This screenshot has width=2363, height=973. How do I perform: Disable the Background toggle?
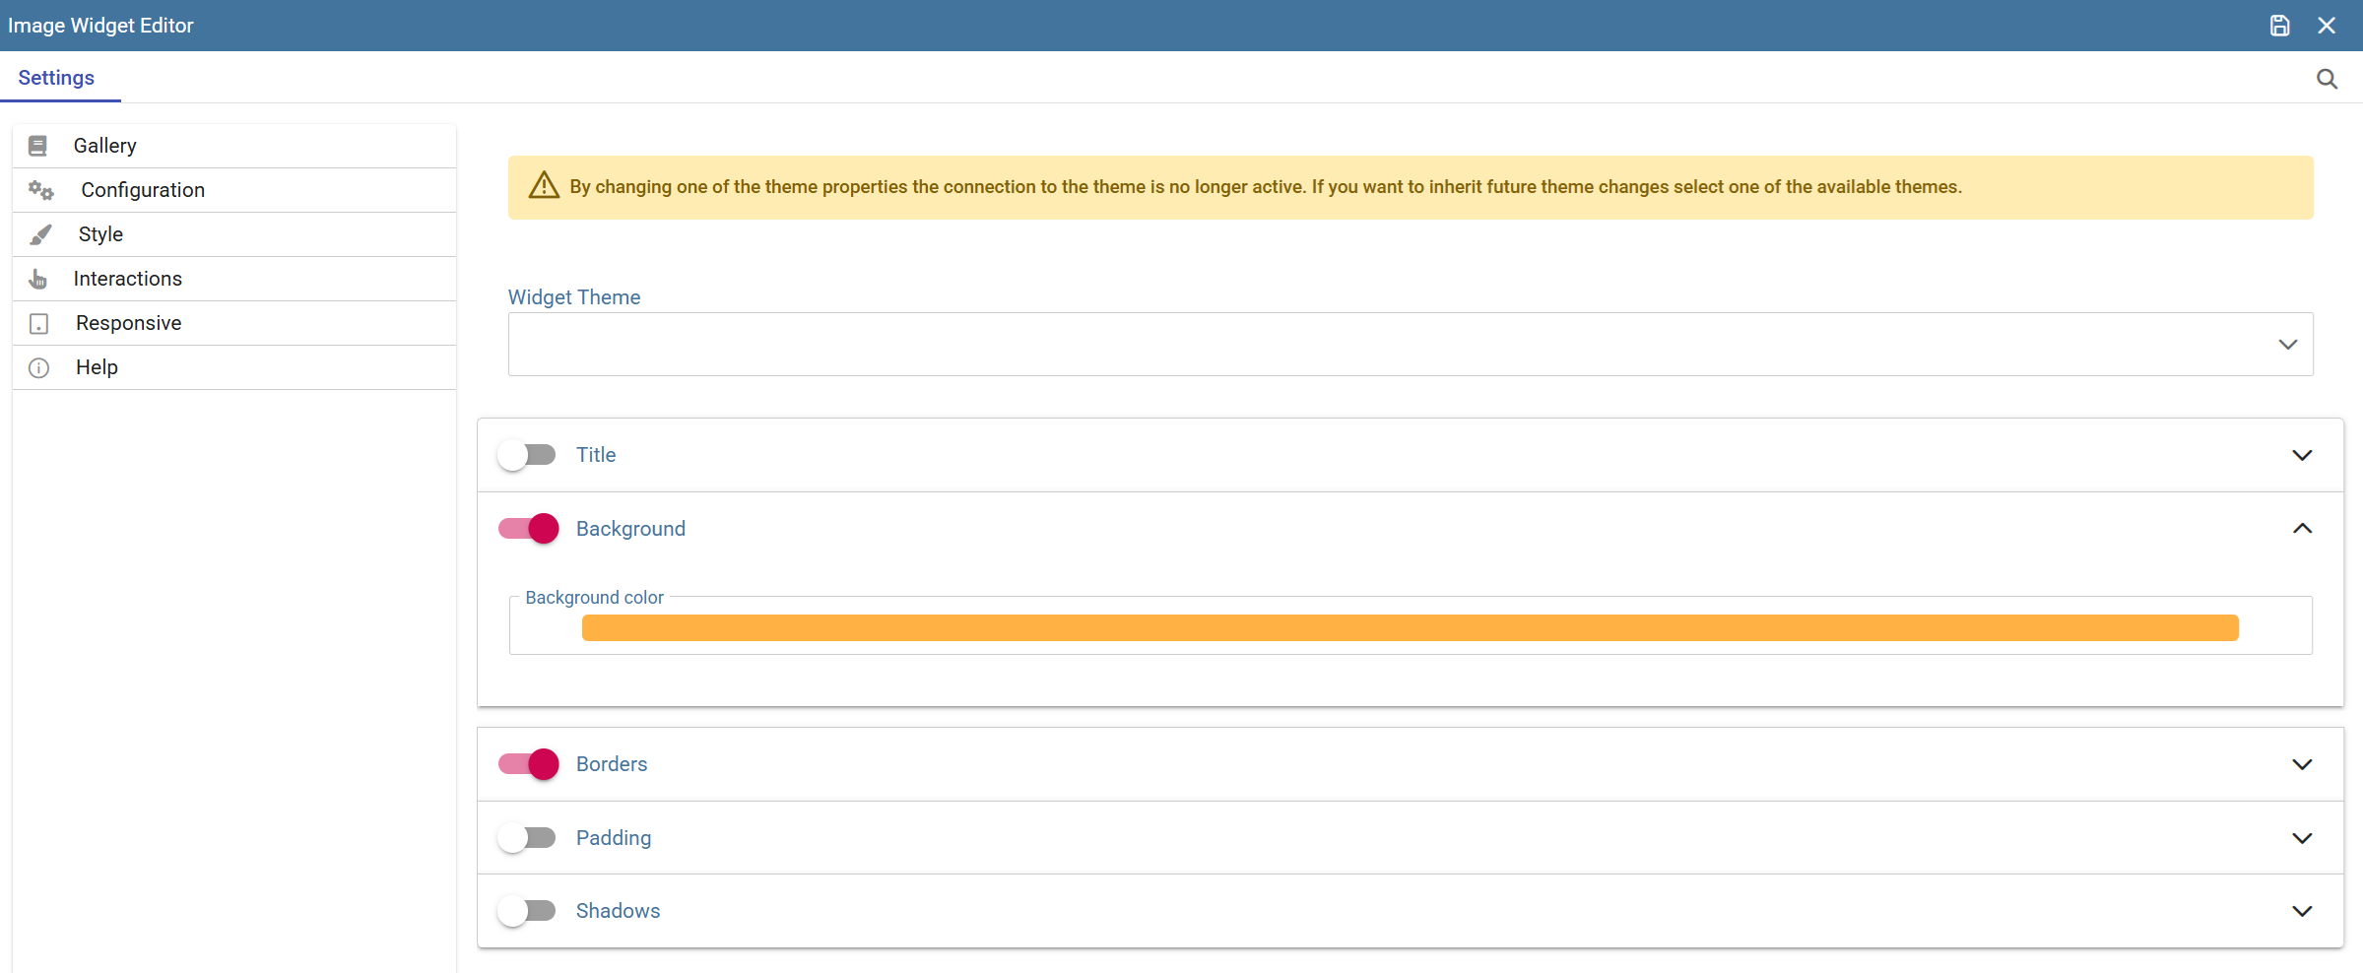click(x=528, y=529)
